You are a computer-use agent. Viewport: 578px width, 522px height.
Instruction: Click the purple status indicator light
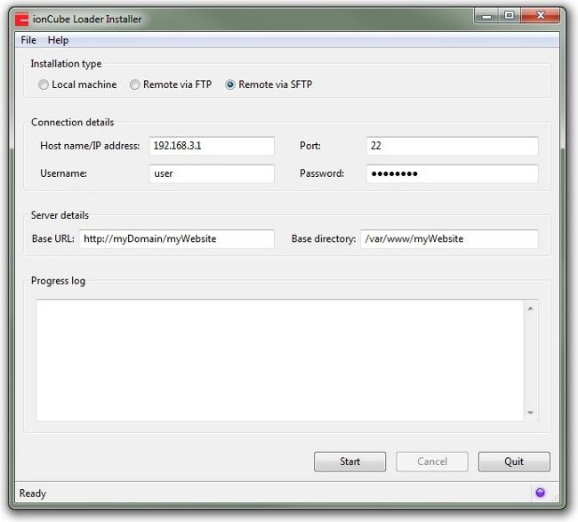(x=540, y=493)
